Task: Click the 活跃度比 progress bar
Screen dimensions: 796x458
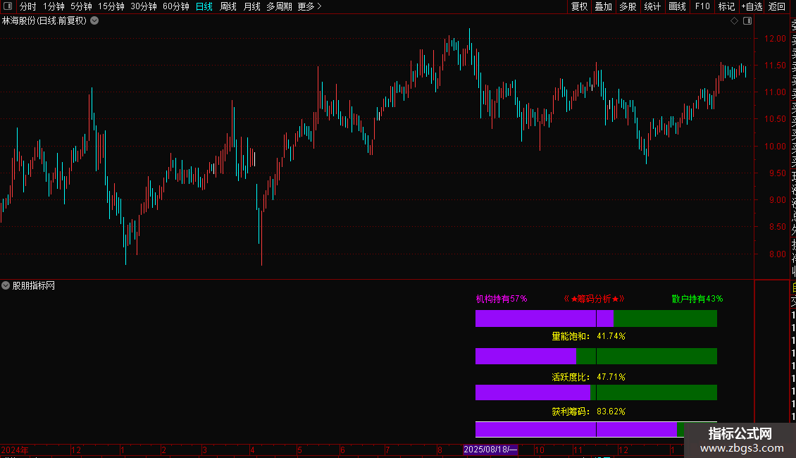Action: 596,392
